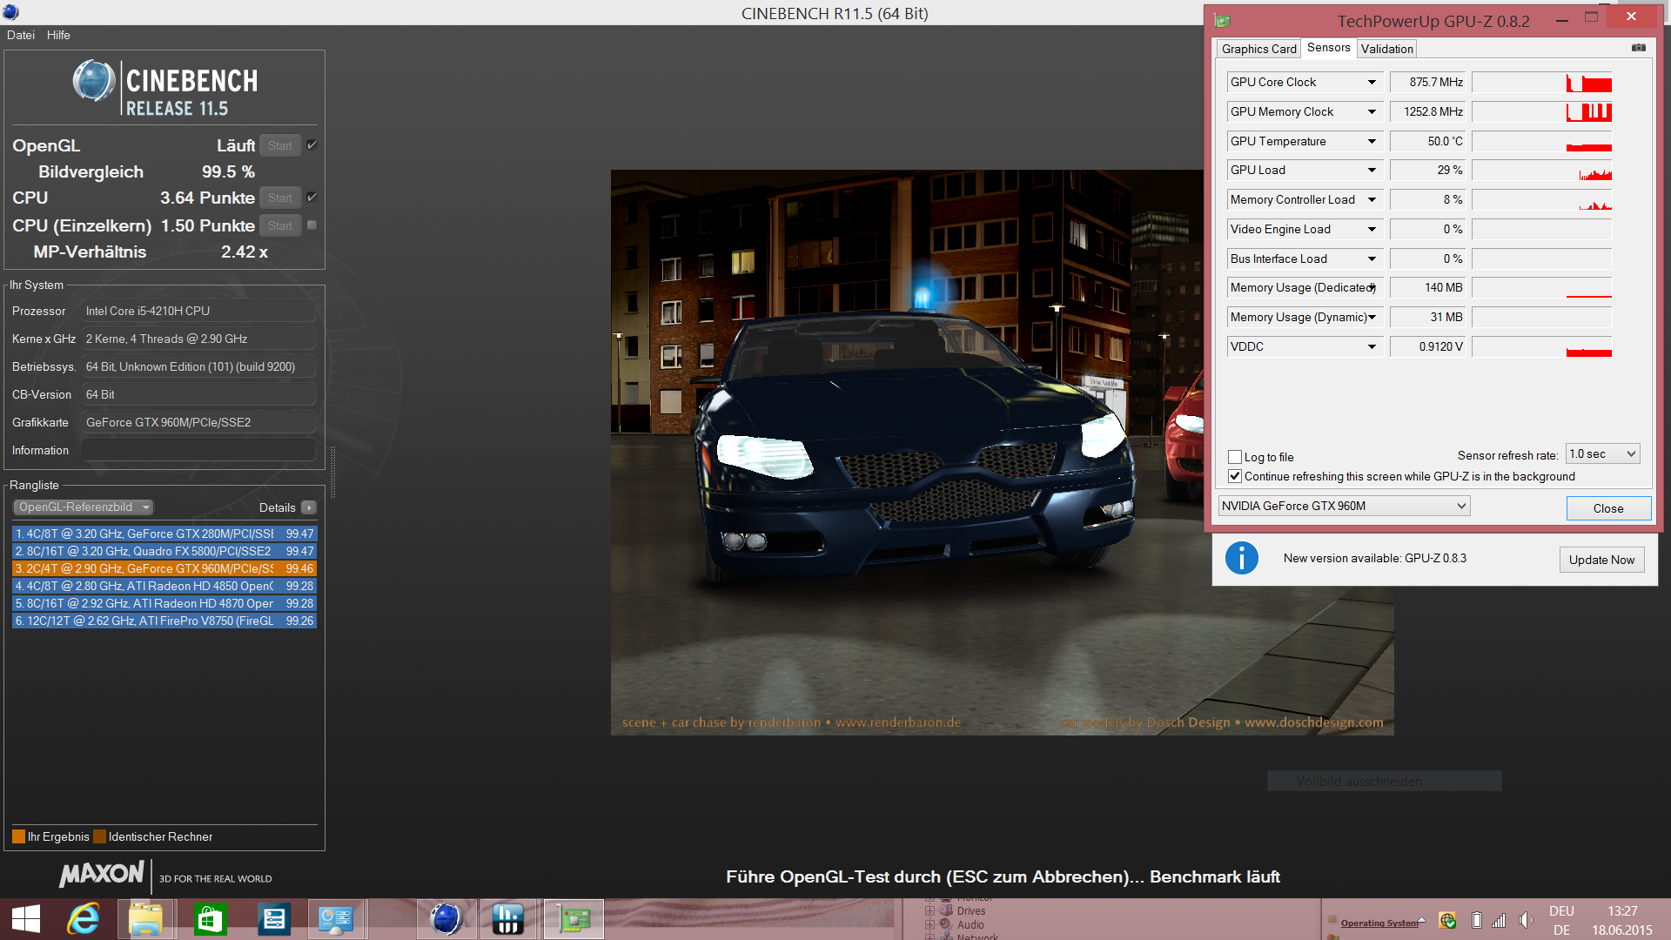Click the Update Now button
Image resolution: width=1671 pixels, height=940 pixels.
pyautogui.click(x=1601, y=560)
